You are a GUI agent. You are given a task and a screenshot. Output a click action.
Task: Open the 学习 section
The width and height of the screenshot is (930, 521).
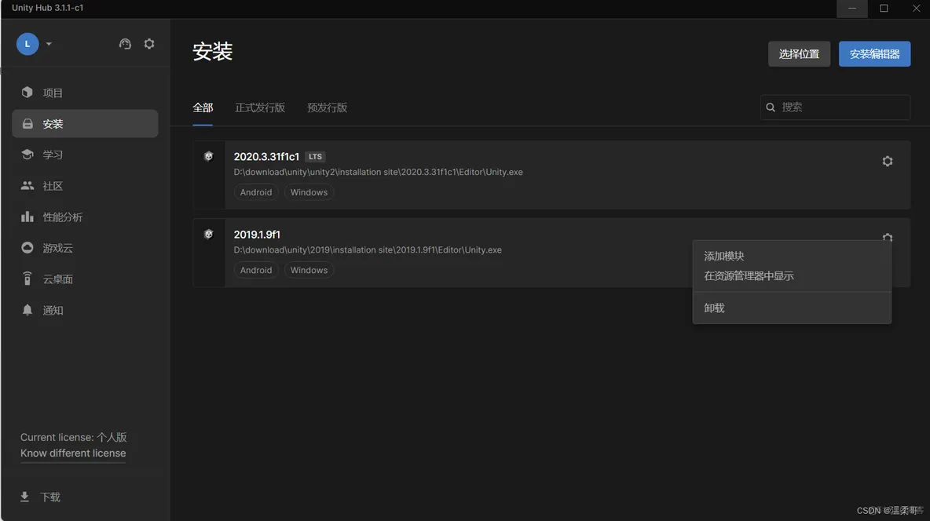pos(85,155)
